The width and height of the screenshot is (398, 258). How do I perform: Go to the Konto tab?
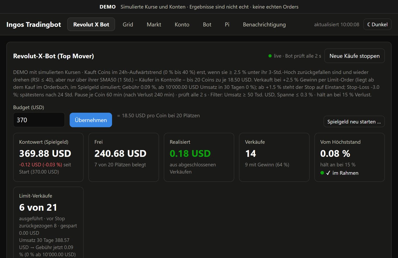pos(182,24)
